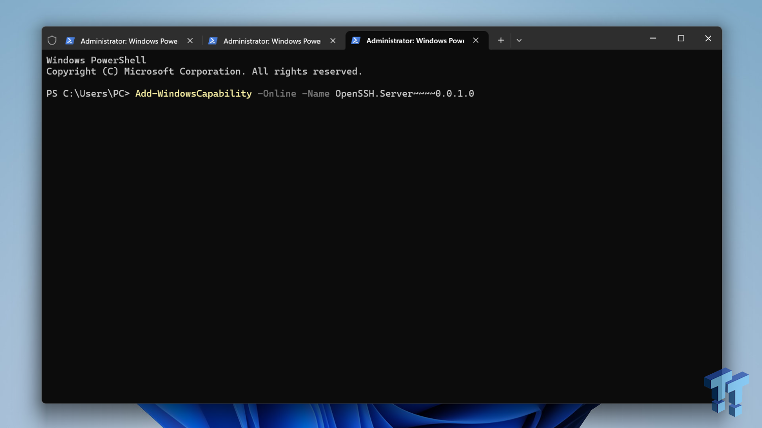Viewport: 762px width, 428px height.
Task: Click the -Online parameter text
Action: click(277, 94)
